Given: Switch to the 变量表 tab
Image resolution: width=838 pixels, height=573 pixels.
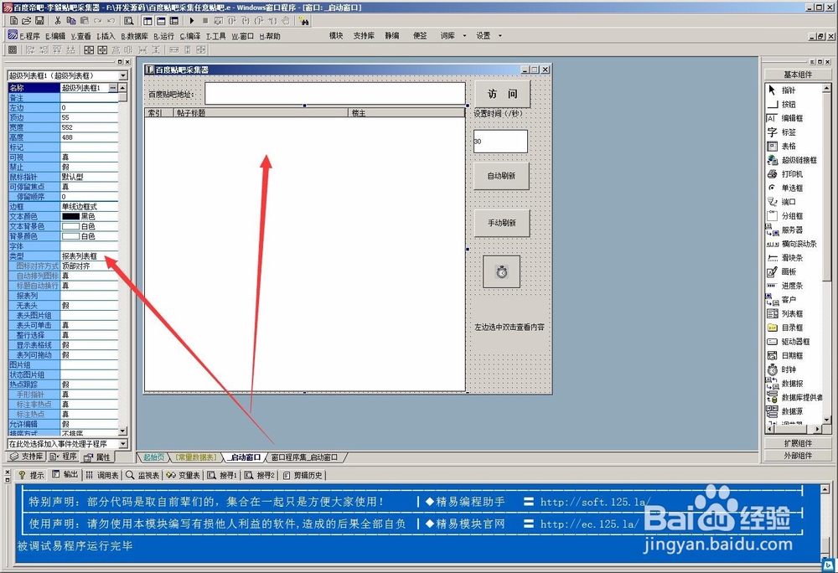Looking at the screenshot, I should click(184, 475).
